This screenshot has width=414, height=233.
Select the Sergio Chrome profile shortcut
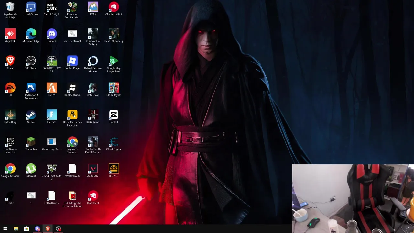72,141
